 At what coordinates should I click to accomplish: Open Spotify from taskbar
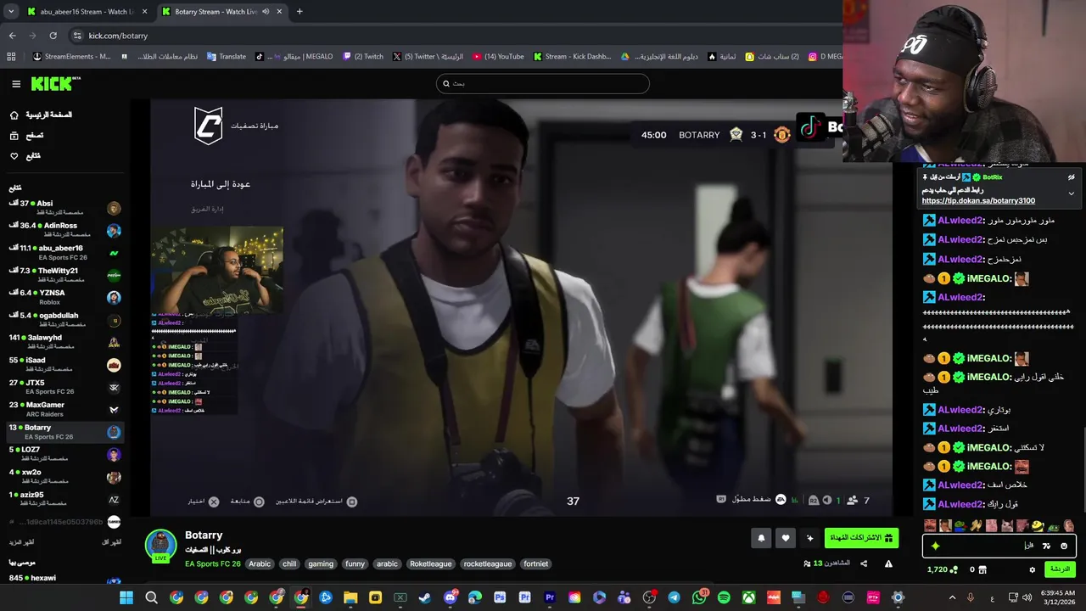click(x=724, y=597)
